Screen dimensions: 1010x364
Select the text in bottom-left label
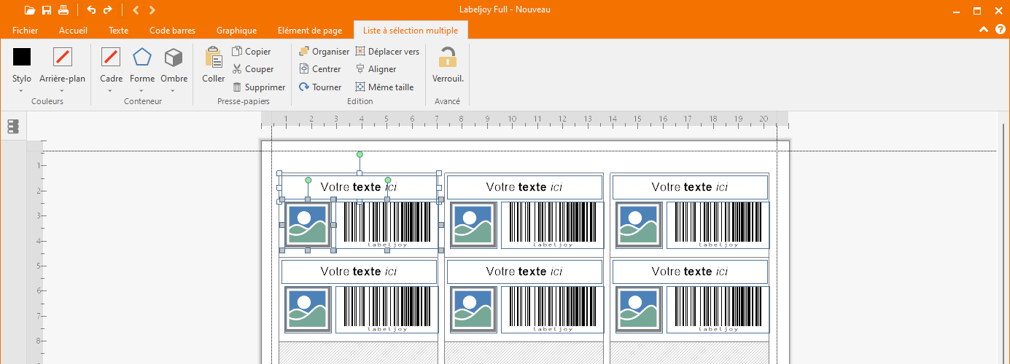point(359,272)
